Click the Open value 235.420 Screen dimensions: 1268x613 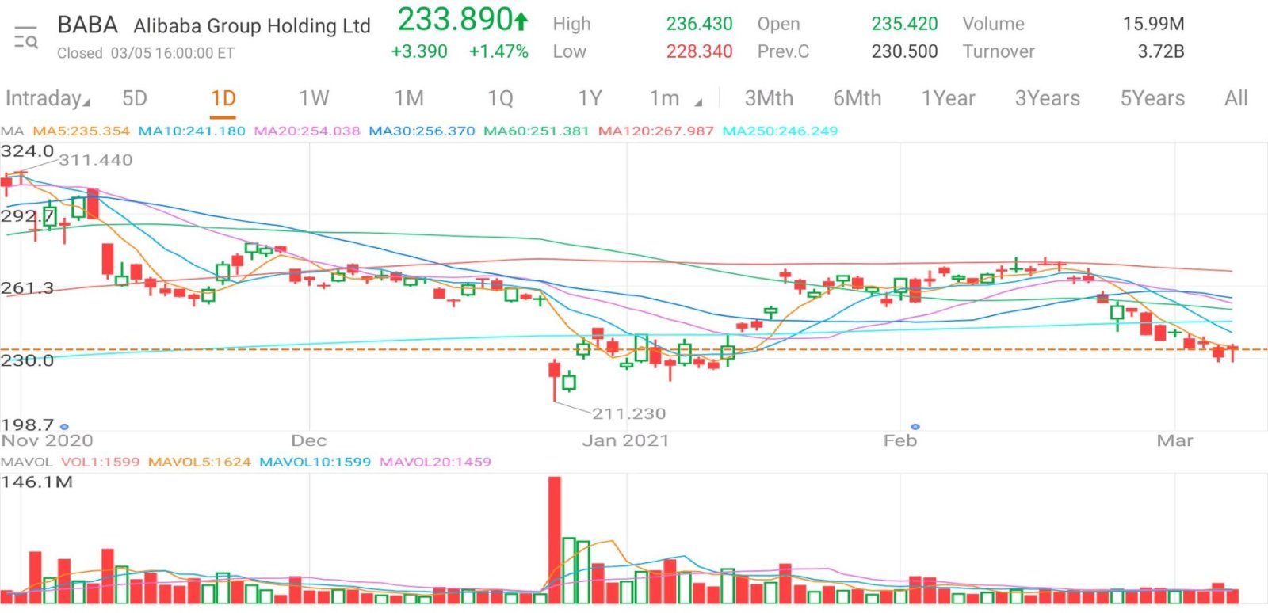point(904,24)
